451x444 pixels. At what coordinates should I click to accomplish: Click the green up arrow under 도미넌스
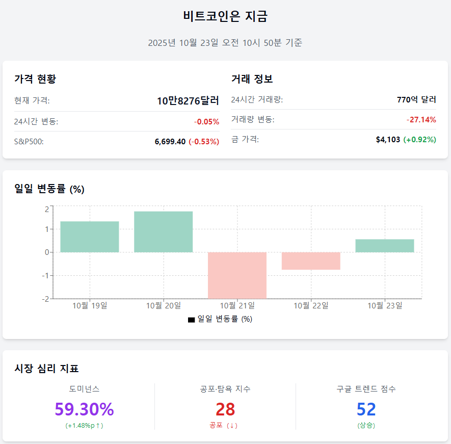point(98,426)
